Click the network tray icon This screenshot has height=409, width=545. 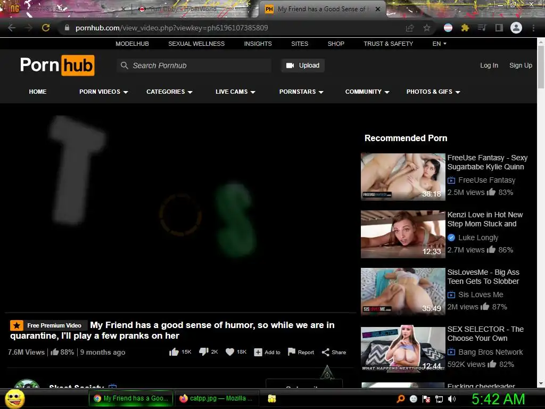pyautogui.click(x=439, y=399)
